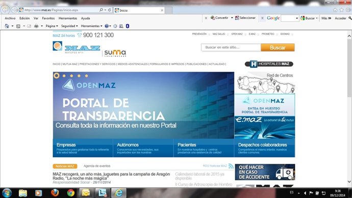The image size is (352, 198).
Task: Open Favorites star icon
Action: [x=341, y=10]
